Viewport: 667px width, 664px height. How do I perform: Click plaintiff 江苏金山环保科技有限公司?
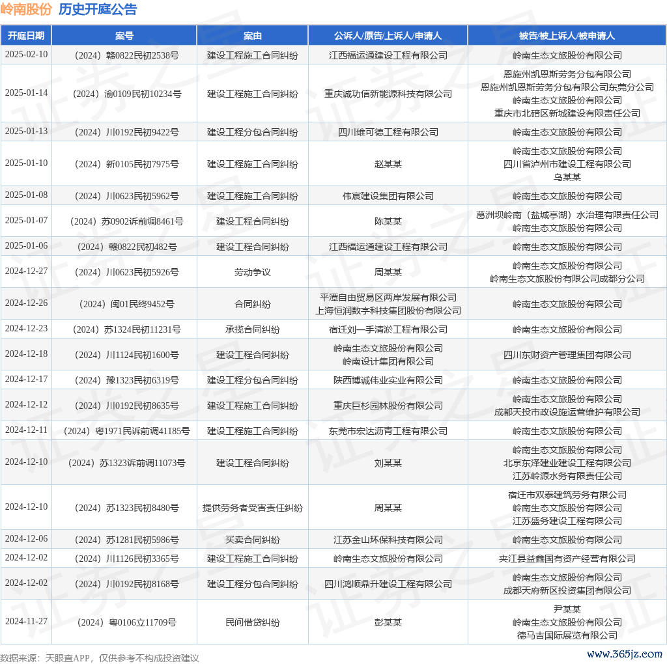(x=388, y=540)
